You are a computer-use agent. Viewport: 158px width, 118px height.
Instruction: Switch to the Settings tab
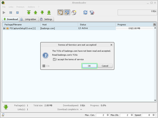tap(46, 19)
